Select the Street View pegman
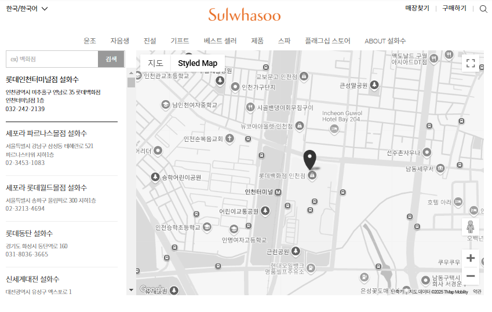 pyautogui.click(x=471, y=226)
